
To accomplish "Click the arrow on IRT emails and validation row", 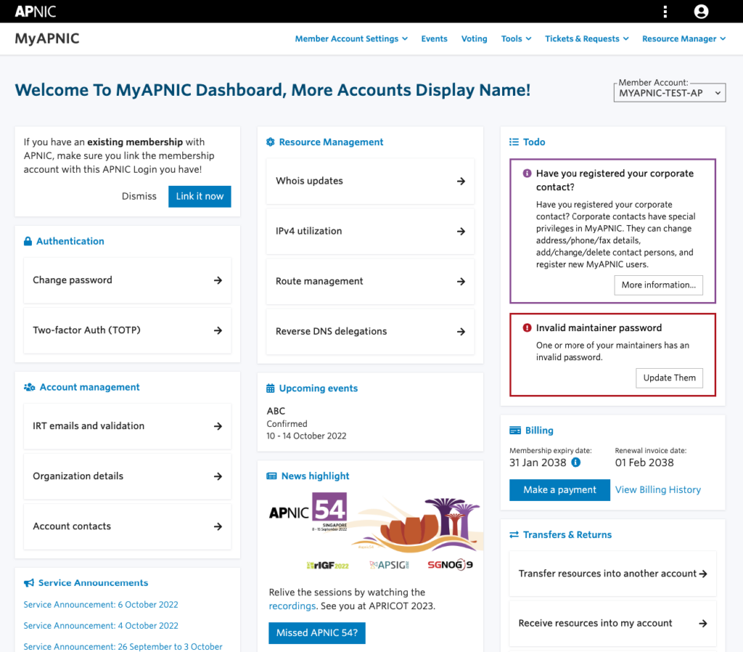I will 218,426.
